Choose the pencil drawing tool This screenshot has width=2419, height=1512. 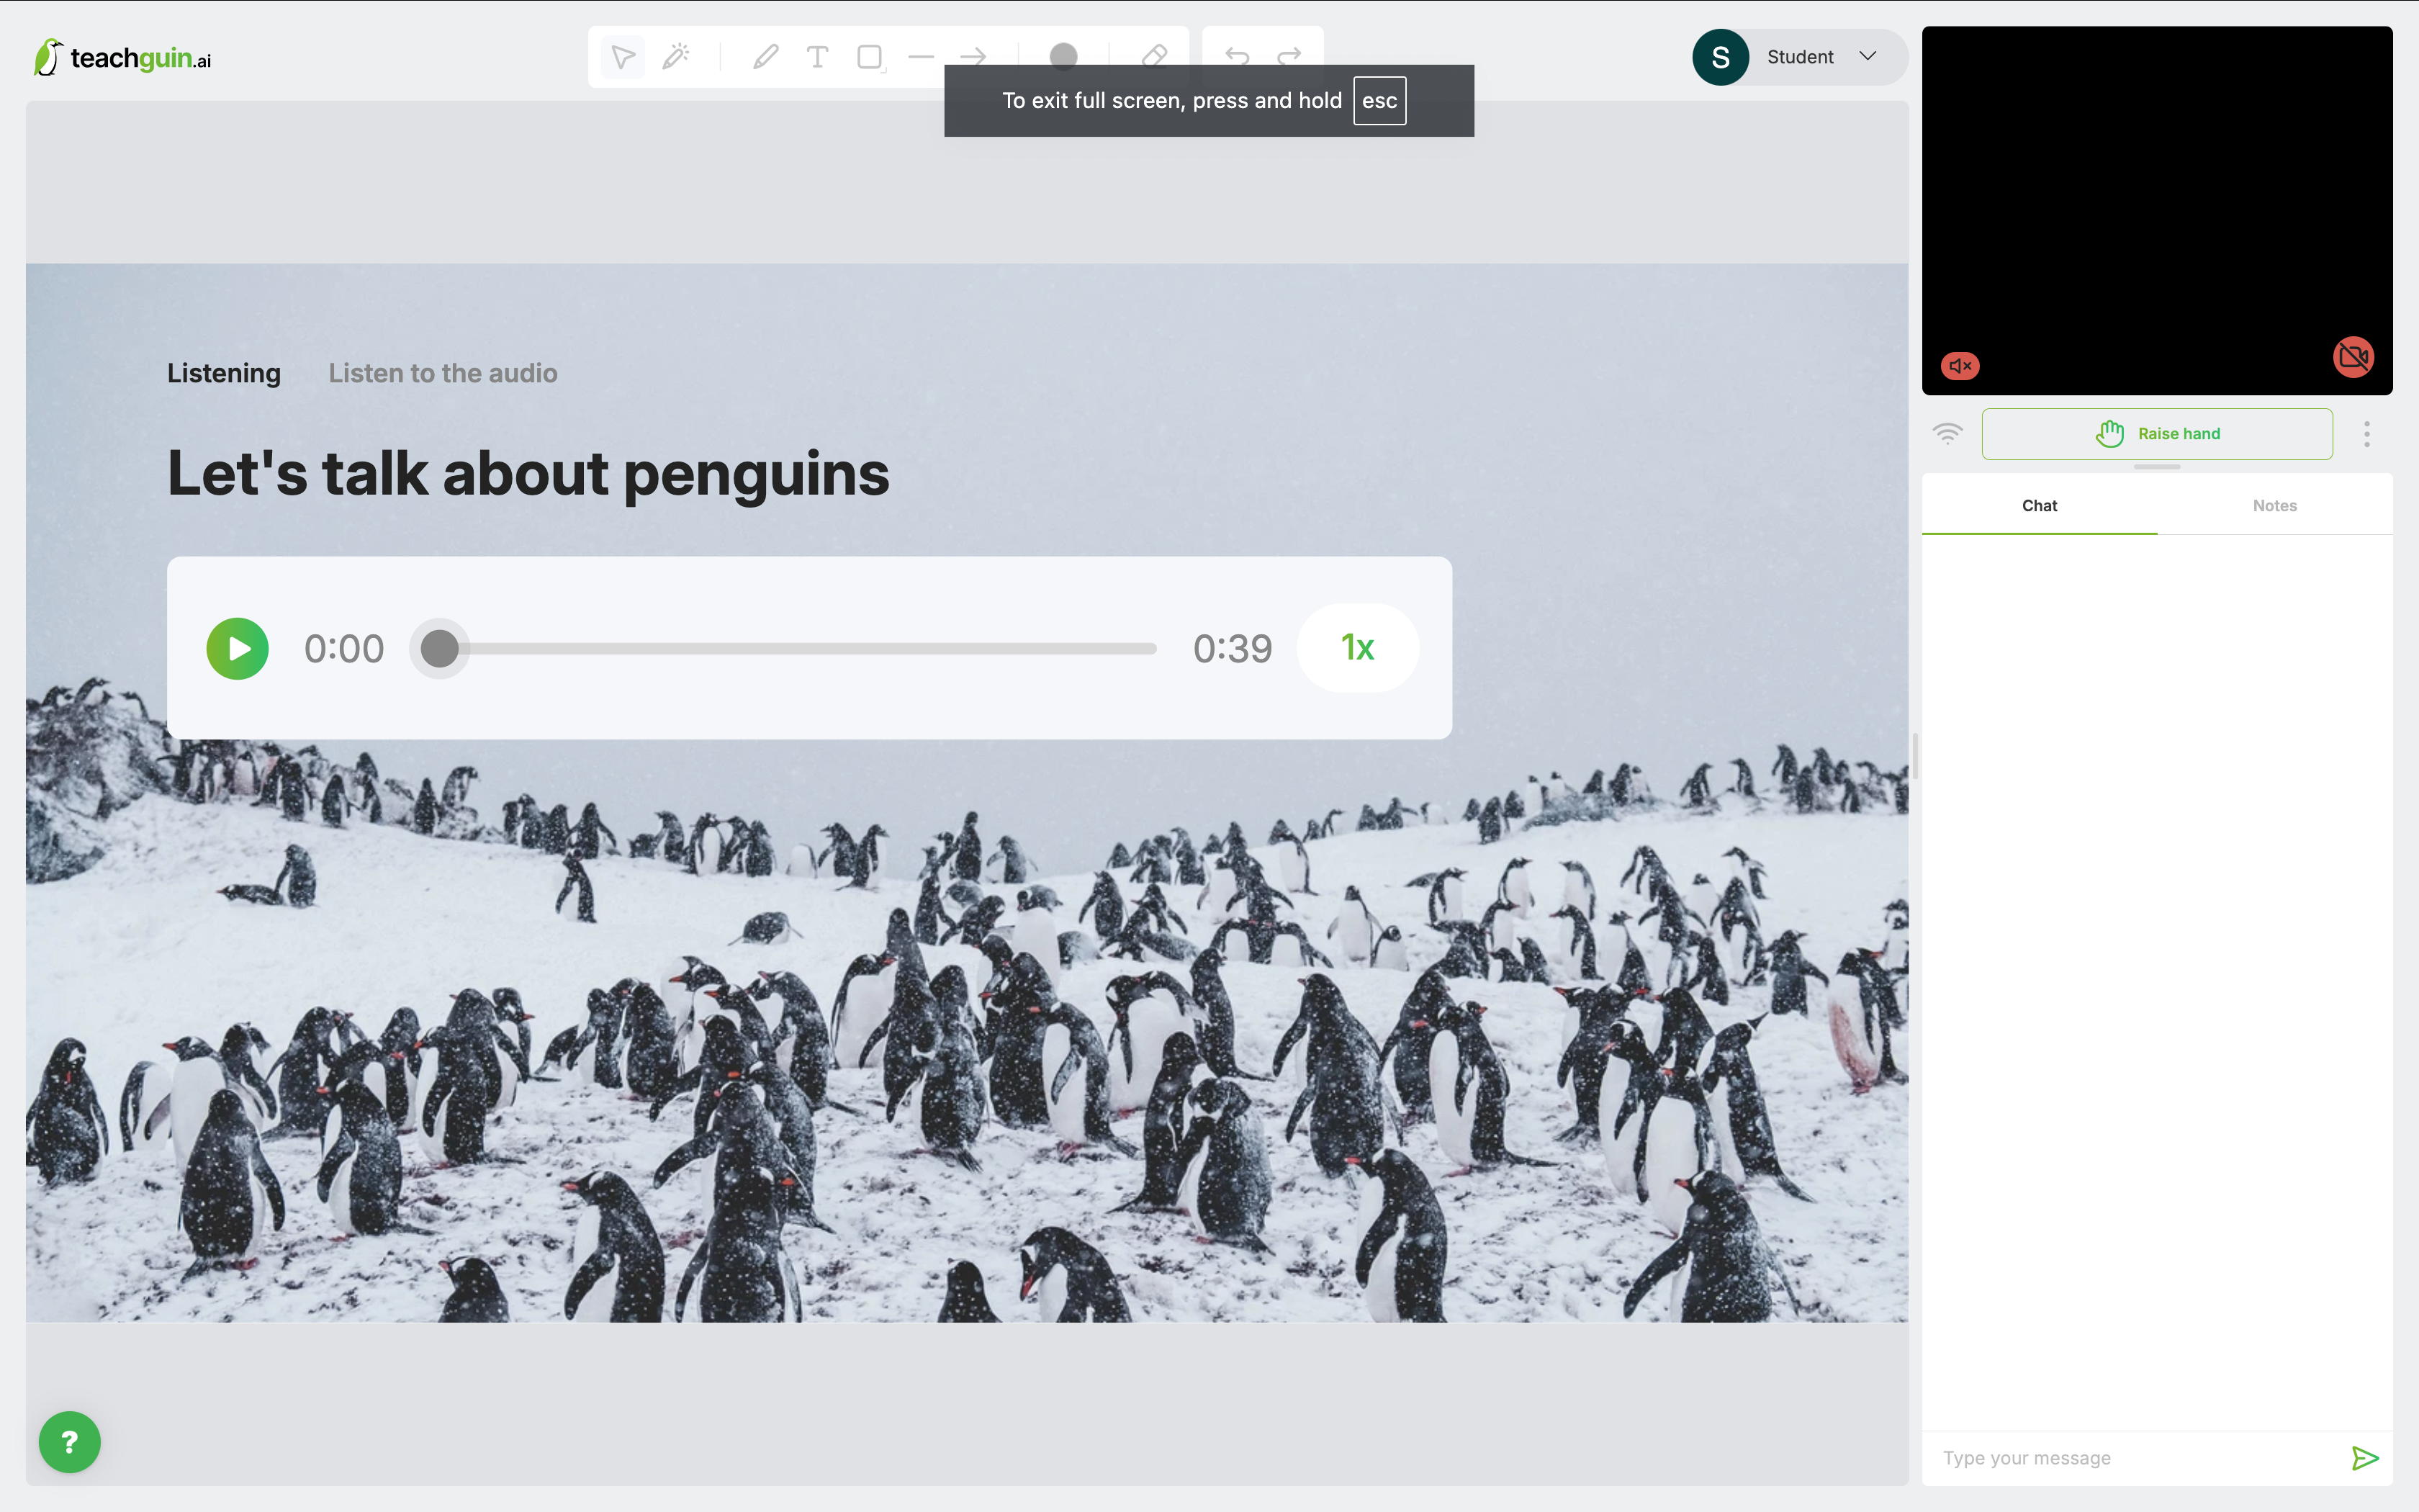tap(766, 57)
